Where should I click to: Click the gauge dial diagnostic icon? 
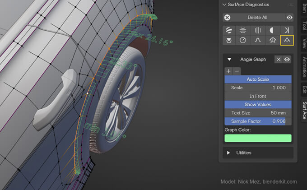pos(243,41)
